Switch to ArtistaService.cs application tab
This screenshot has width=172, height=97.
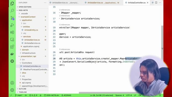click(x=102, y=3)
